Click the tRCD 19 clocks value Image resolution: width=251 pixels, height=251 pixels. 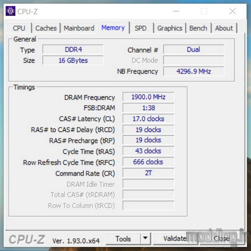click(x=148, y=129)
